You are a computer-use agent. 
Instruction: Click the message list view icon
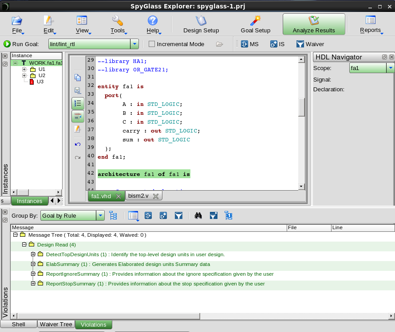point(133,216)
